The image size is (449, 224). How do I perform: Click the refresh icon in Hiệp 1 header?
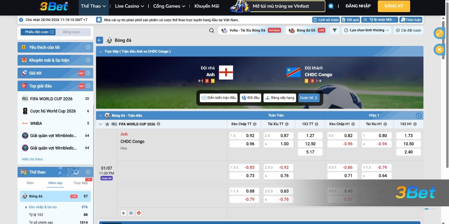click(x=418, y=116)
